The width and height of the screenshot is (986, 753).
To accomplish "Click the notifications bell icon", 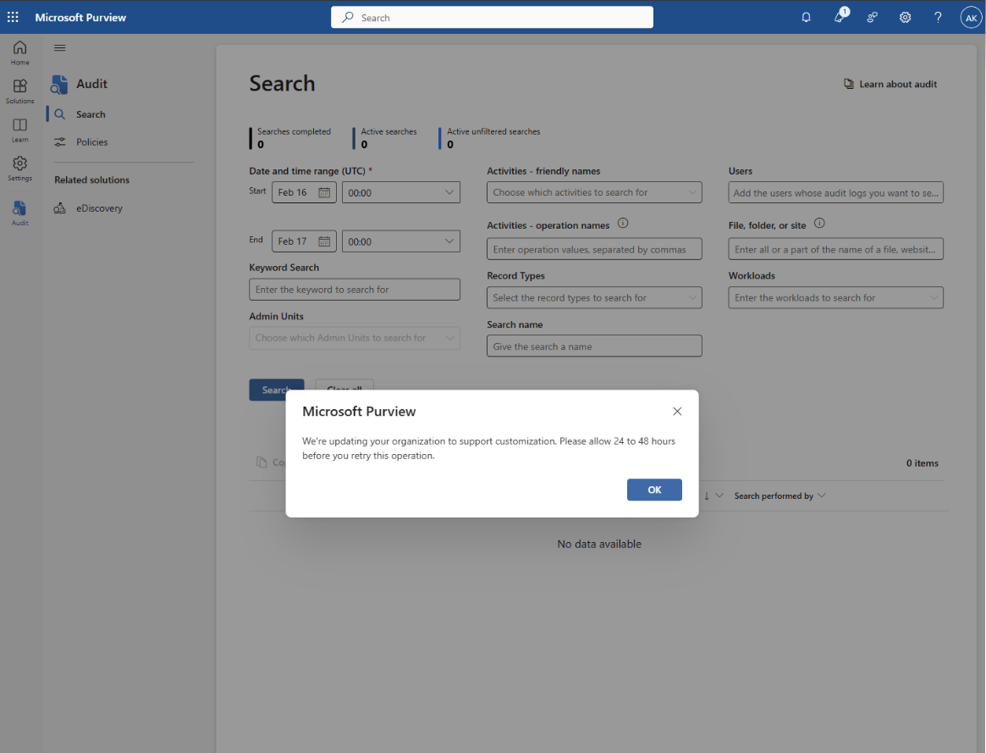I will click(806, 17).
